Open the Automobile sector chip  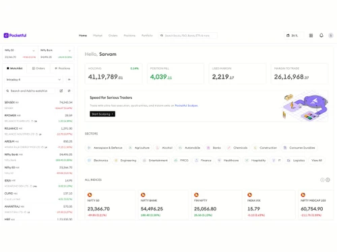click(189, 148)
